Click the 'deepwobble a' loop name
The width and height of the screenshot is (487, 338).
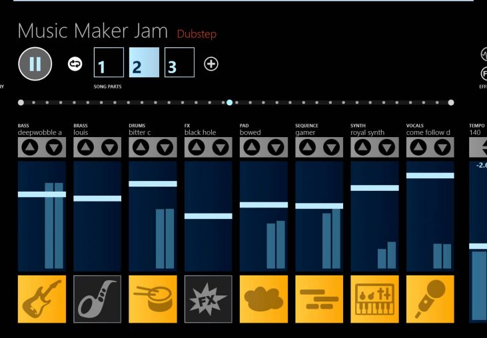click(40, 132)
